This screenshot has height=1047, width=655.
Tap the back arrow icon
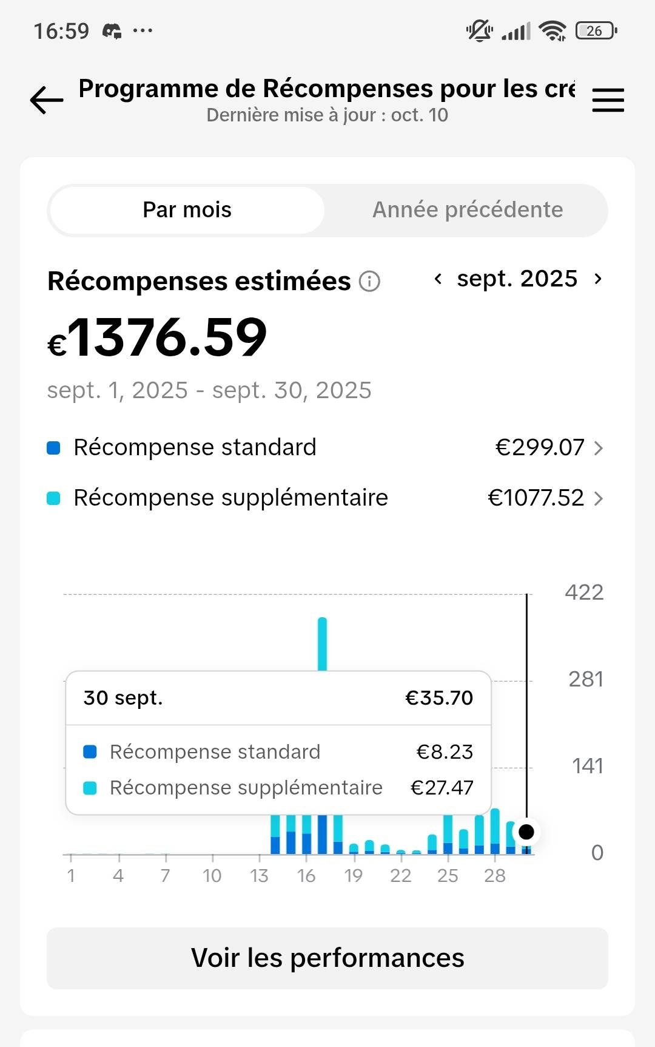[x=47, y=100]
